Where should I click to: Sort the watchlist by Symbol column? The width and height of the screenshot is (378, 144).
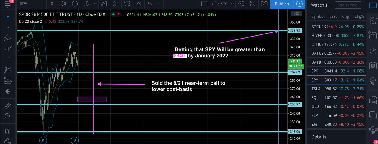tap(318, 16)
